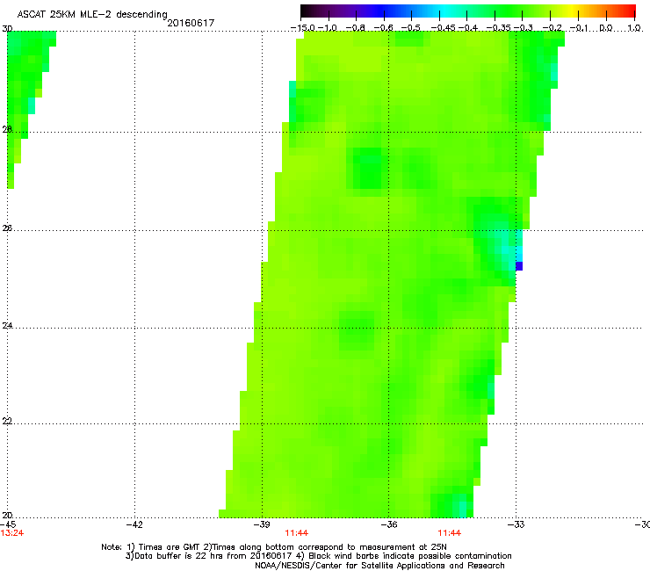650x571 pixels.
Task: Click the latitude label 22
Action: click(x=7, y=422)
